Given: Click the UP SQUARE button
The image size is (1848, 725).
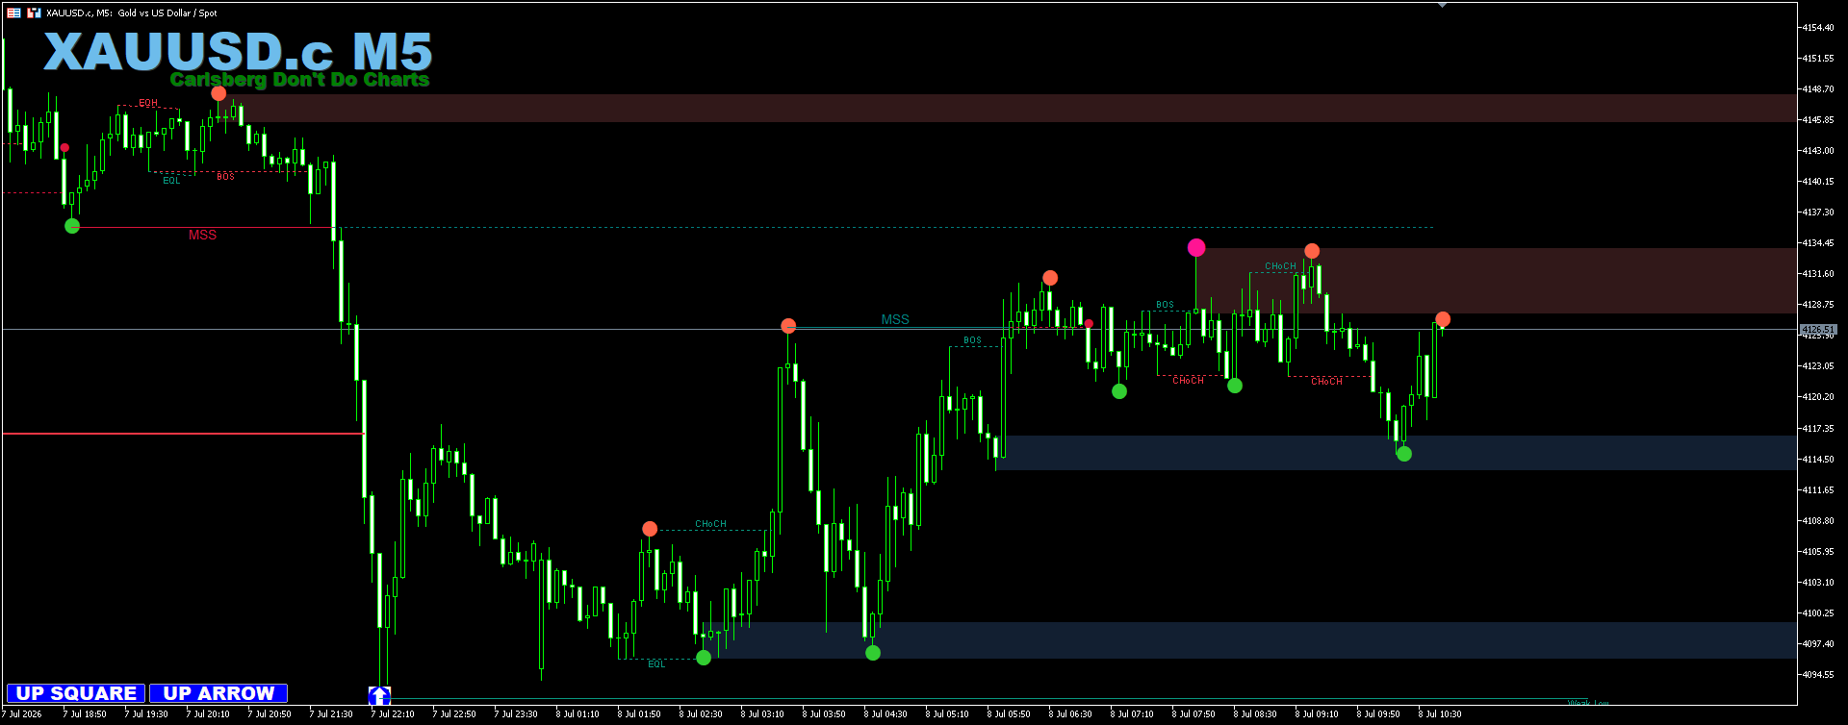Looking at the screenshot, I should (76, 693).
